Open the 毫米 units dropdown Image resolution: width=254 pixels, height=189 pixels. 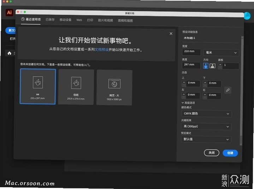[221, 52]
